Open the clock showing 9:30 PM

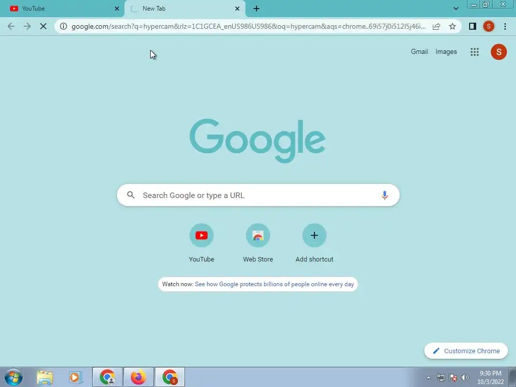490,377
